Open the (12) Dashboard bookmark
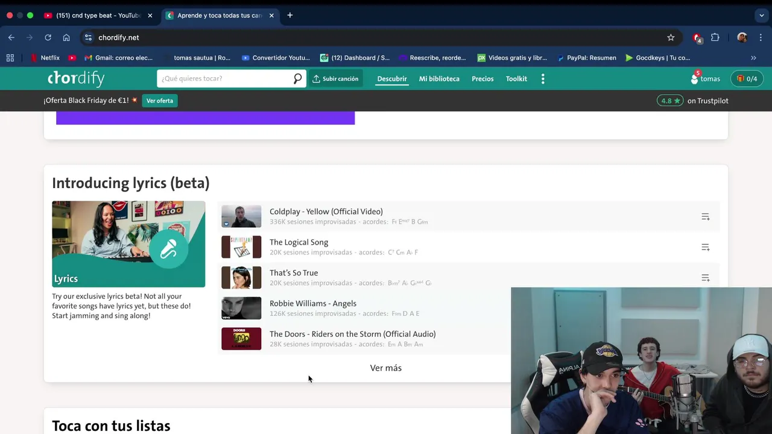This screenshot has width=772, height=434. coord(355,58)
